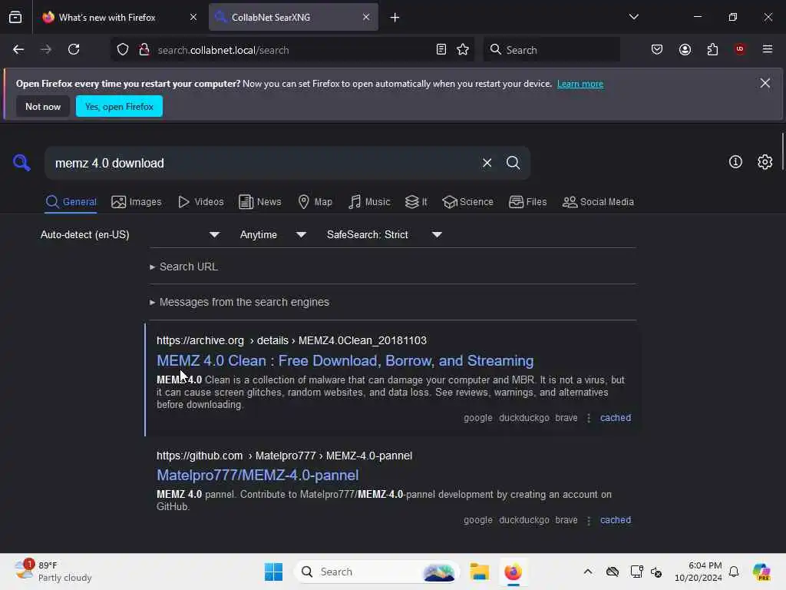Viewport: 786px width, 590px height.
Task: Click archive.org result URL breadcrumb
Action: pyautogui.click(x=291, y=340)
